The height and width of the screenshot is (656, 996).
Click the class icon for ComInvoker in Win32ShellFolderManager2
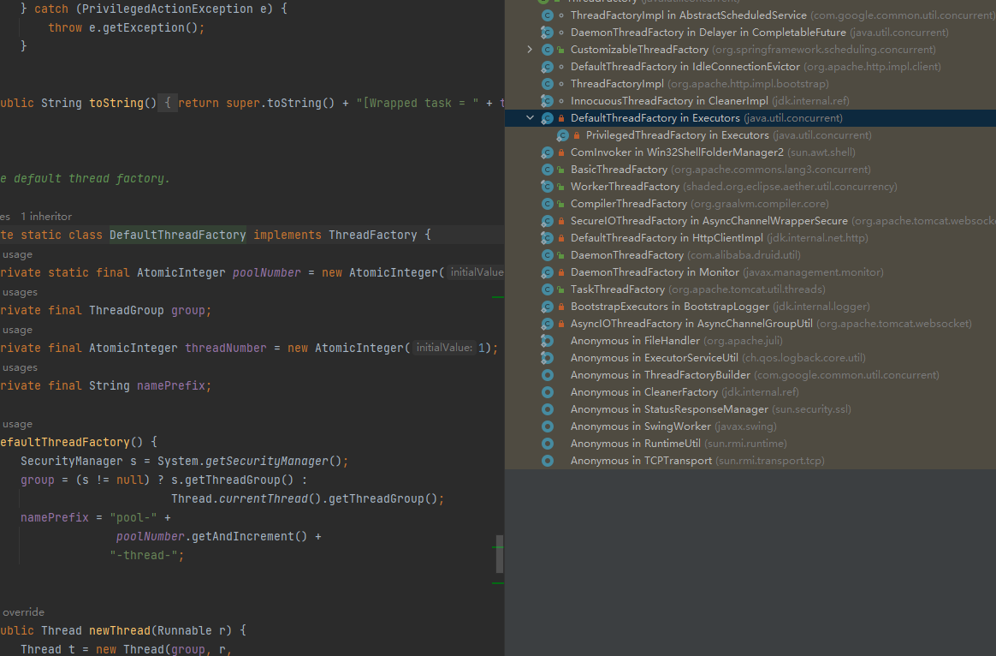pyautogui.click(x=548, y=152)
